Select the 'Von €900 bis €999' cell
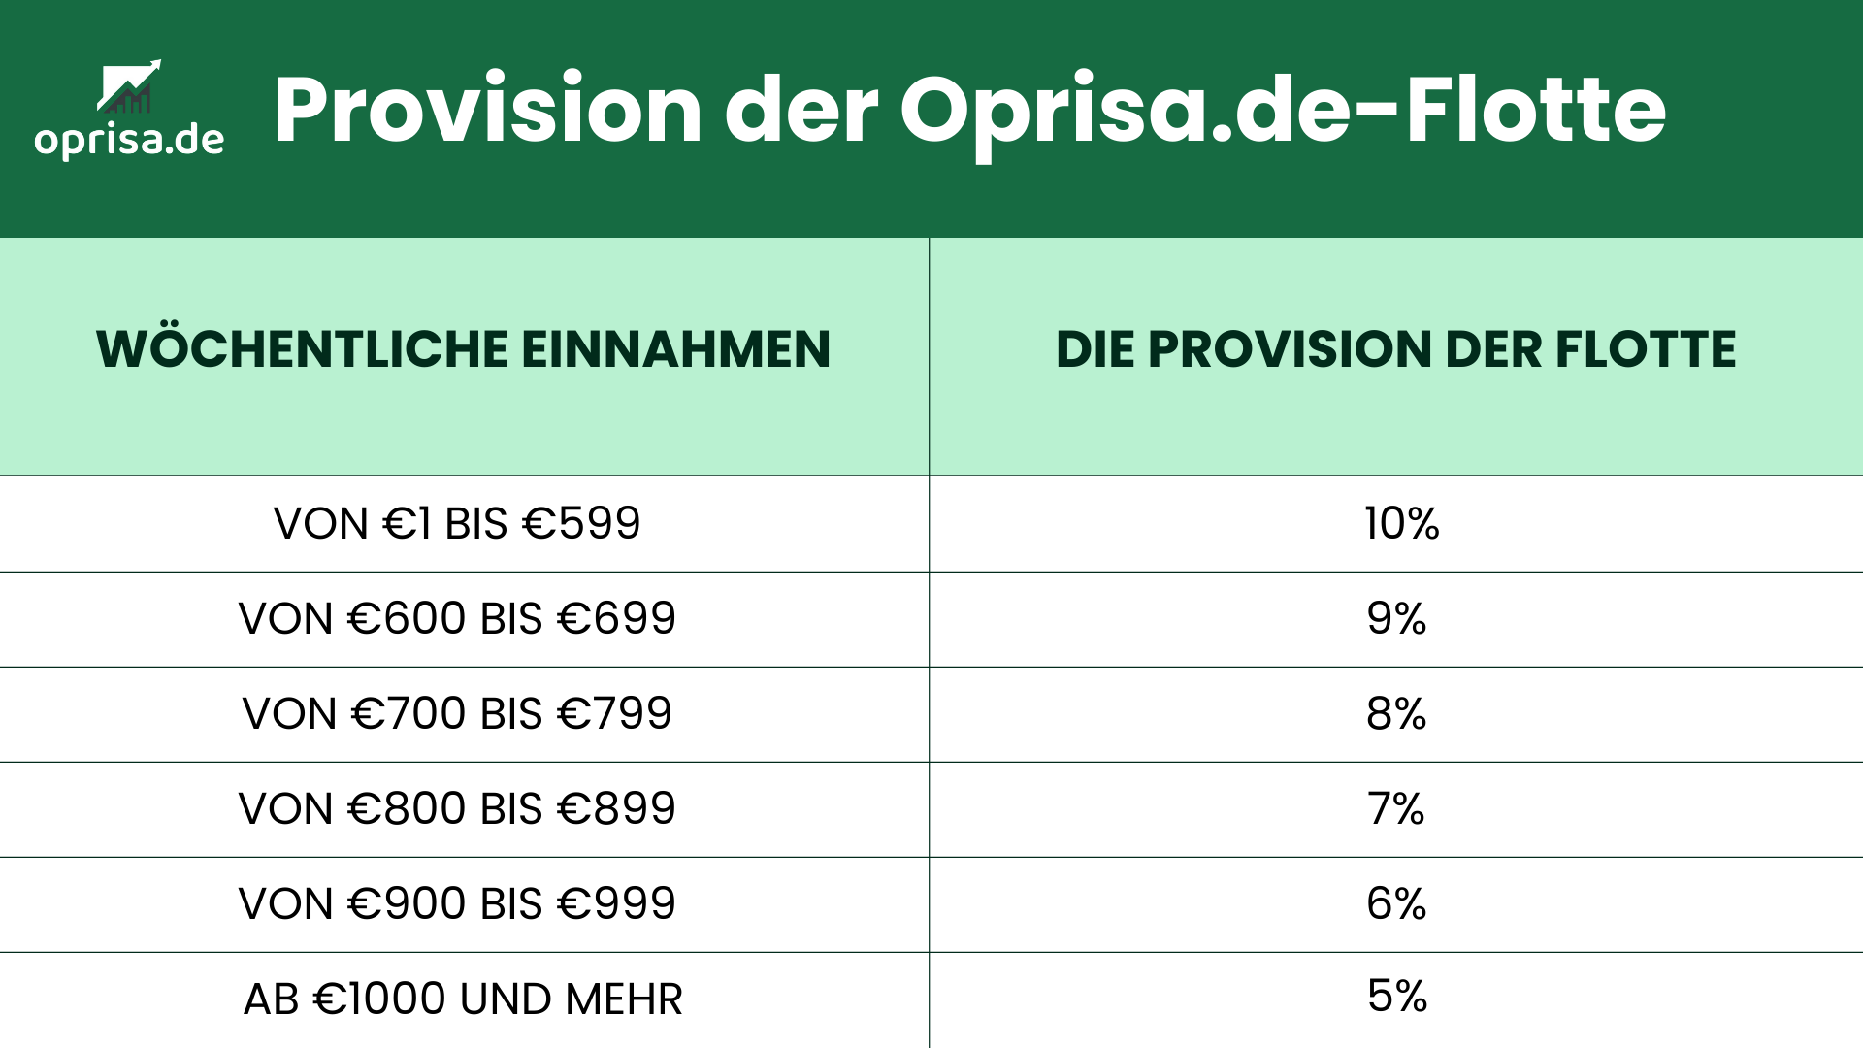The image size is (1863, 1048). point(457,904)
